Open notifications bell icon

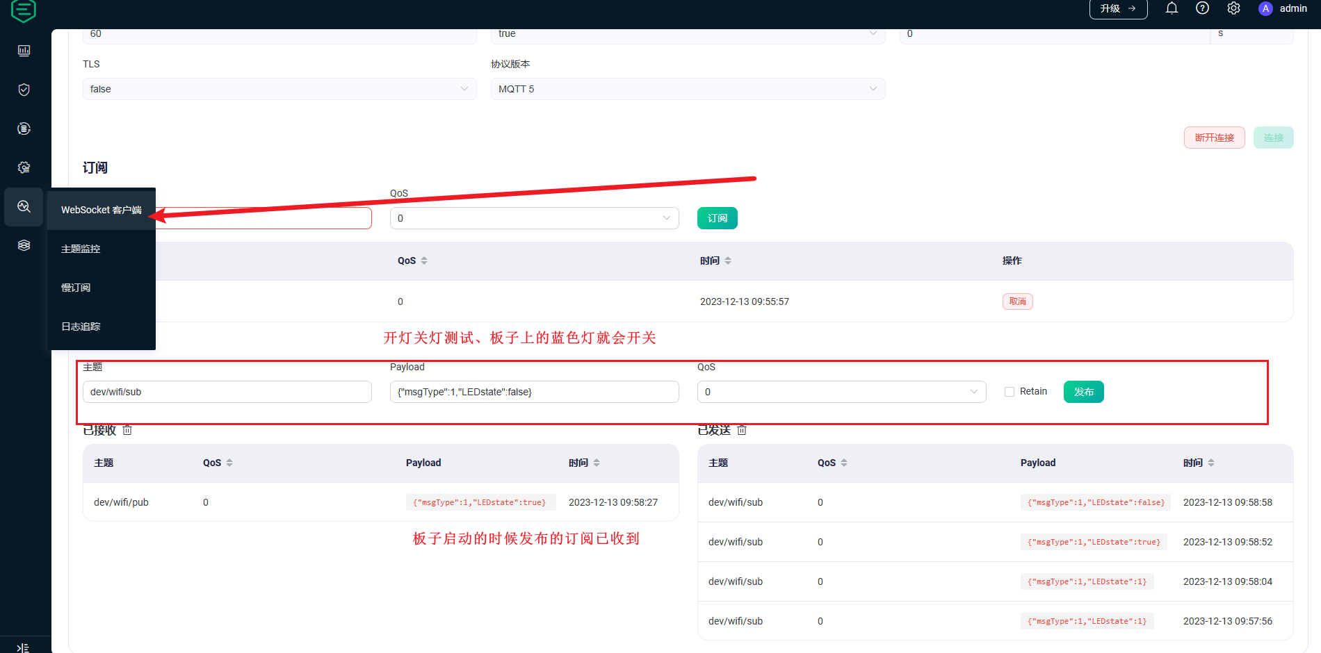1172,8
